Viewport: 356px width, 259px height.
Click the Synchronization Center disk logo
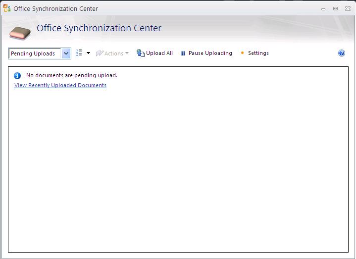[x=20, y=32]
